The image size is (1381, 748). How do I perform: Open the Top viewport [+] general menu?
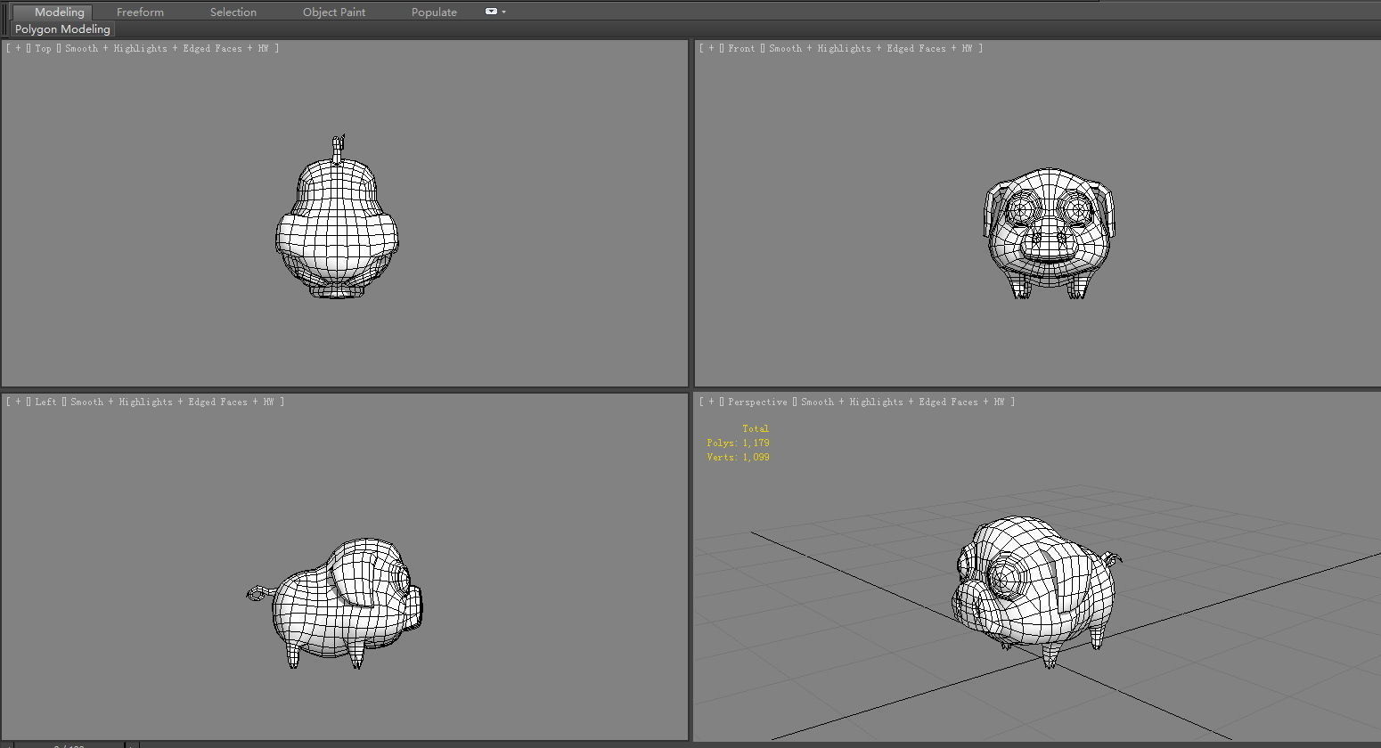[x=18, y=49]
